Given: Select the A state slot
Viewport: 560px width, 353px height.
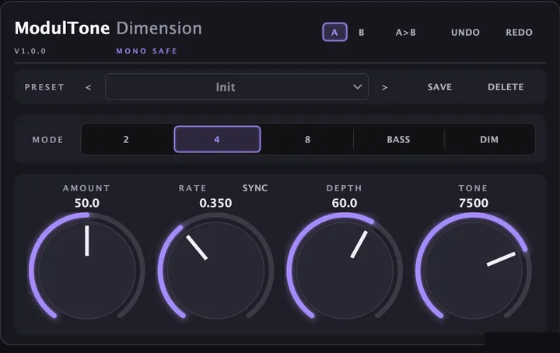Looking at the screenshot, I should [x=334, y=32].
